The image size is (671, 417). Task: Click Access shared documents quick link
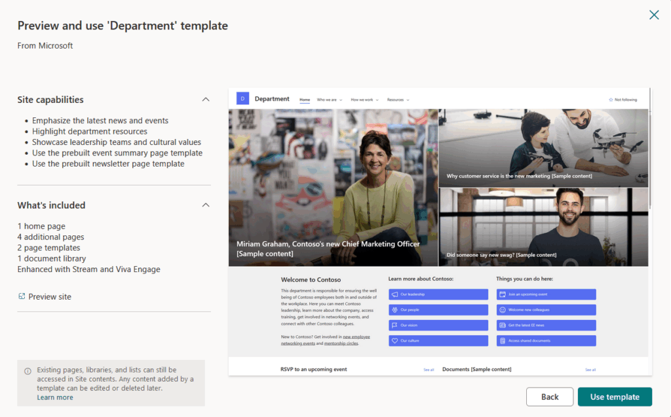click(546, 341)
